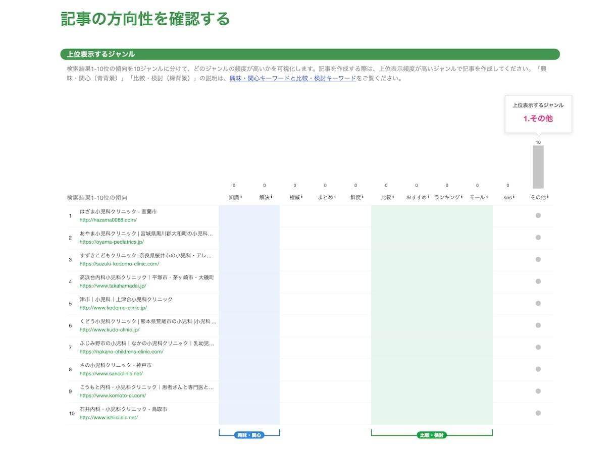This screenshot has width=616, height=449.
Task: Click the info icon beside おすすめ
Action: click(x=429, y=197)
